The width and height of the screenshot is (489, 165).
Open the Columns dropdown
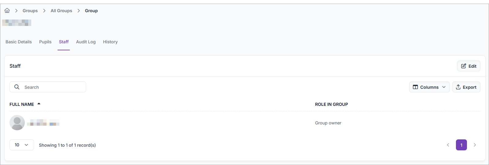(429, 87)
